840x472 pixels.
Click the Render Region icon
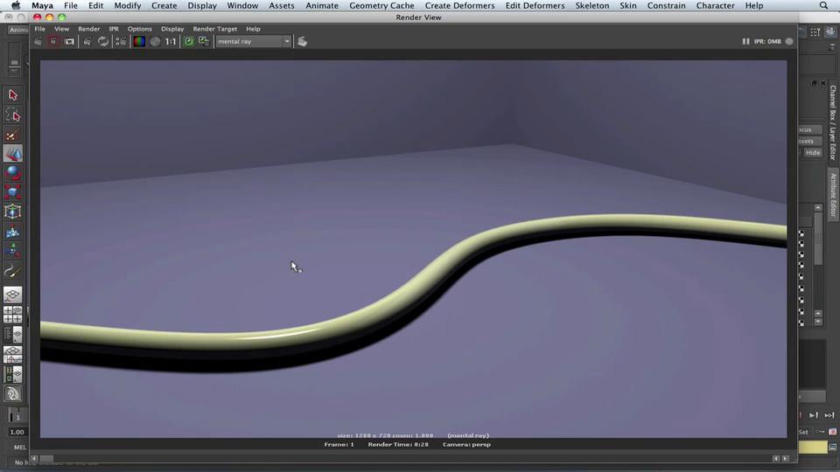(53, 41)
